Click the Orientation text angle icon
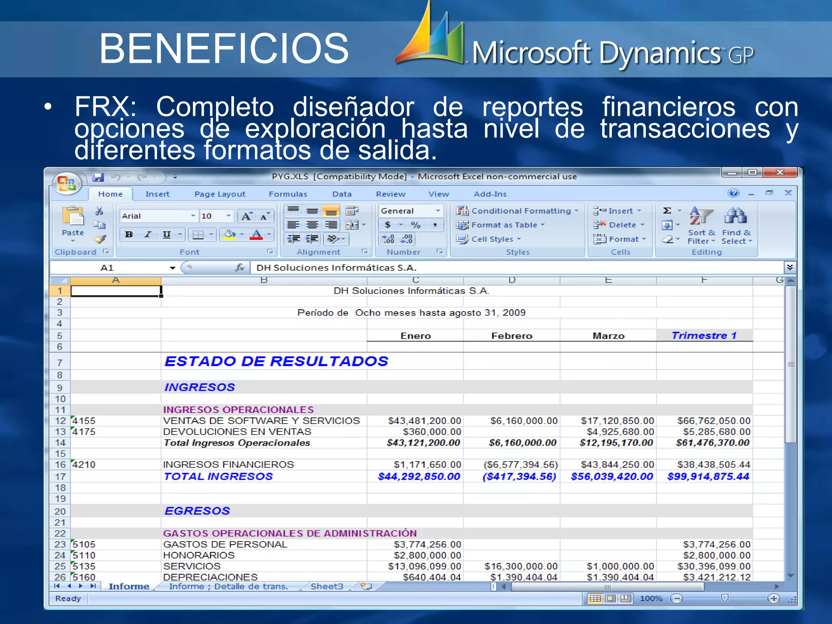The image size is (832, 624). pos(333,239)
